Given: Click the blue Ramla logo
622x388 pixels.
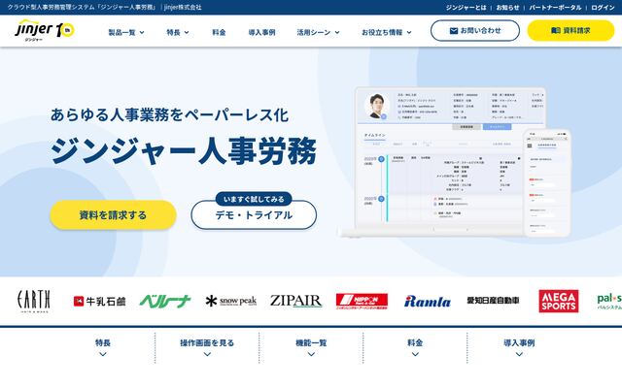Looking at the screenshot, I should (x=428, y=302).
